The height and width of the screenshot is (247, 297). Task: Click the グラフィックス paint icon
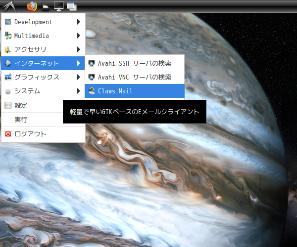click(x=8, y=77)
